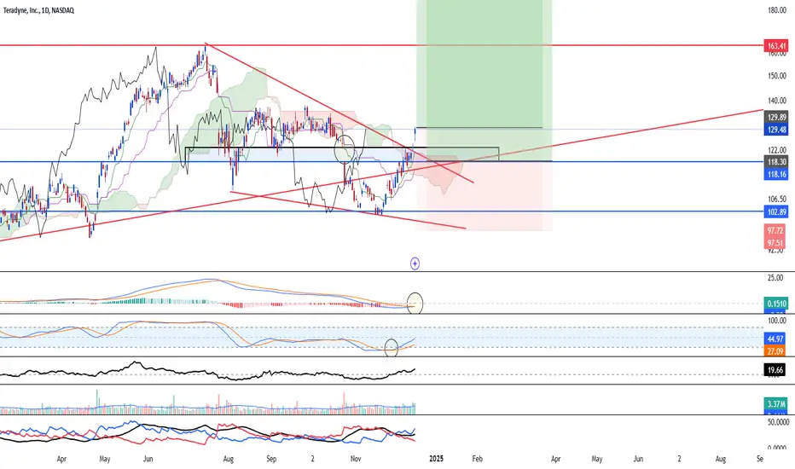795x469 pixels.
Task: Click the 122.00 price scale label
Action: click(x=776, y=150)
